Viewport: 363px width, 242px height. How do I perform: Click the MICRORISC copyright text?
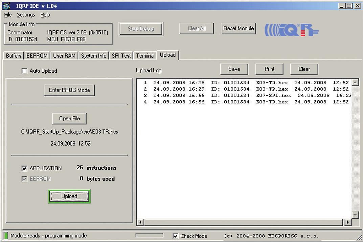tap(271, 236)
